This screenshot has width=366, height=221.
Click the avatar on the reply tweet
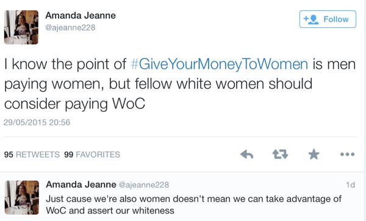[22, 197]
